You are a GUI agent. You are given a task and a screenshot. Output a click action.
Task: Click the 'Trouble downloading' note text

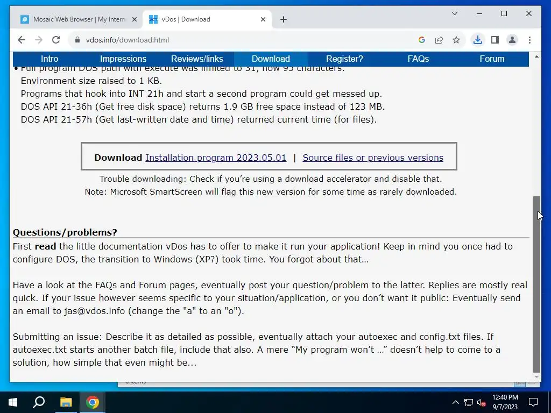click(x=271, y=179)
